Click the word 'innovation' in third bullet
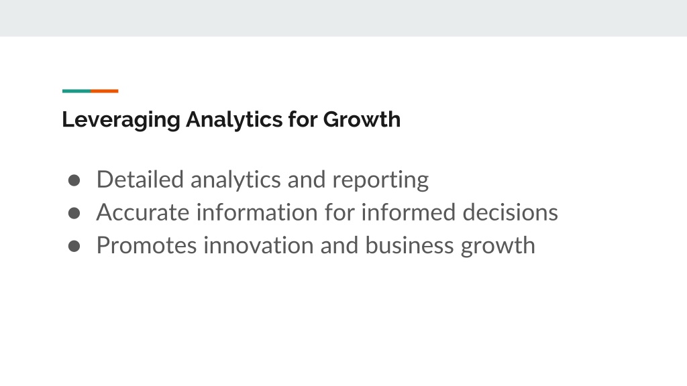 (x=258, y=245)
